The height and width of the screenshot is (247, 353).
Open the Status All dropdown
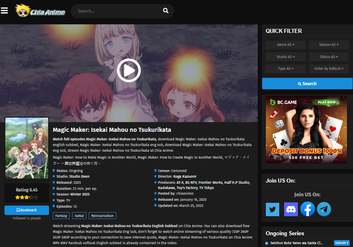coord(329,57)
